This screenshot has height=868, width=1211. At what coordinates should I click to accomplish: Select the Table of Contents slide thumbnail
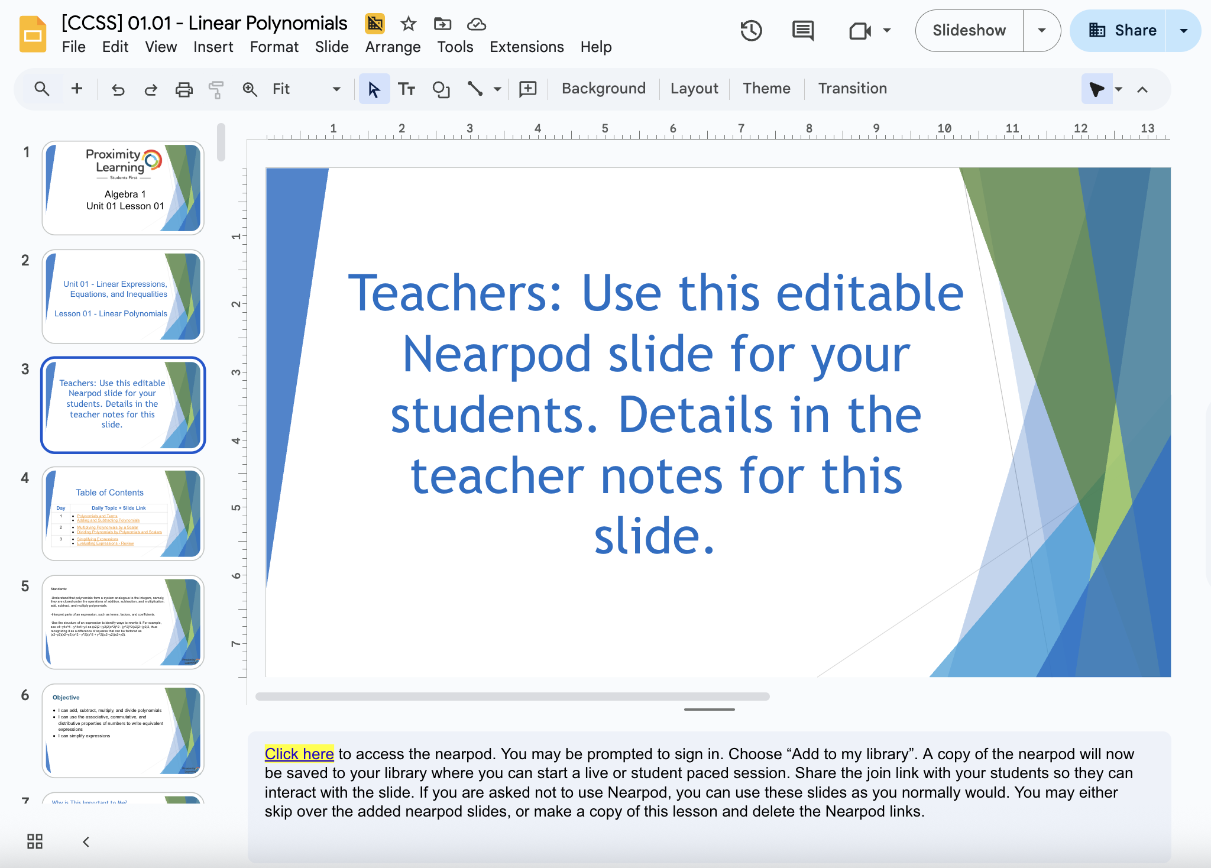point(123,514)
